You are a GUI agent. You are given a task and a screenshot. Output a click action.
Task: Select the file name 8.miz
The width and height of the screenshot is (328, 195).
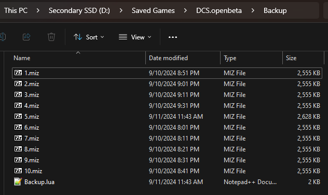[32, 149]
